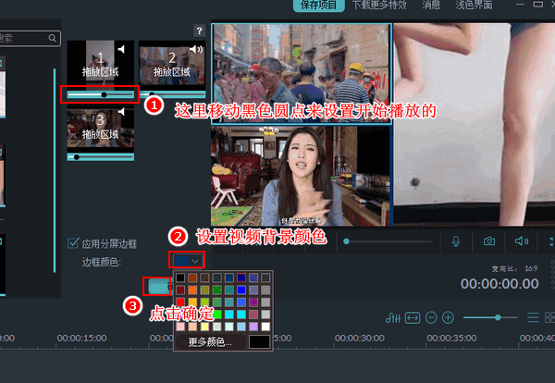Image resolution: width=555 pixels, height=383 pixels.
Task: Pick the olive color swatch
Action: point(205,290)
